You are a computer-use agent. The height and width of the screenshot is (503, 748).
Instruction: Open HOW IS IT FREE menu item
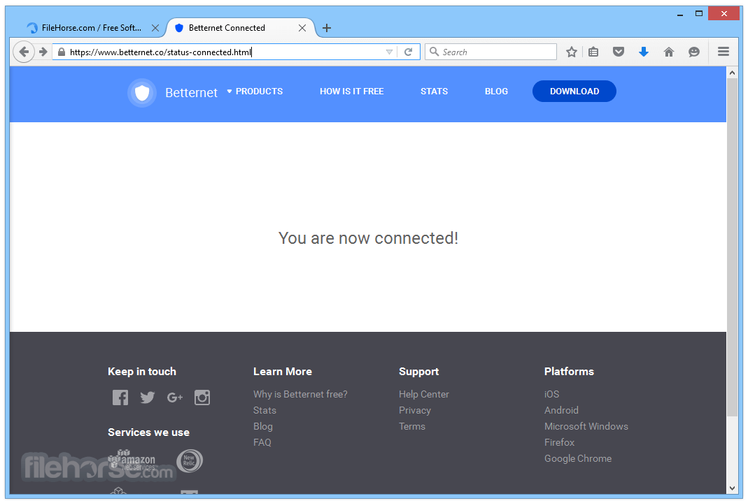351,91
